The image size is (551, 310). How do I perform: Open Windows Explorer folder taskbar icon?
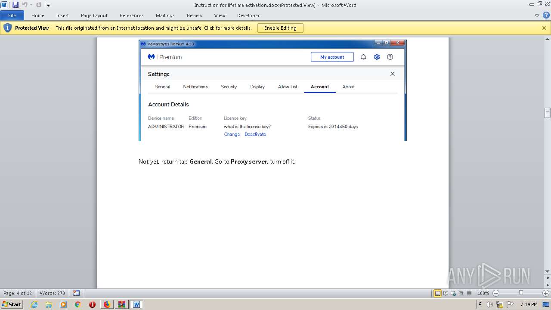click(x=49, y=304)
